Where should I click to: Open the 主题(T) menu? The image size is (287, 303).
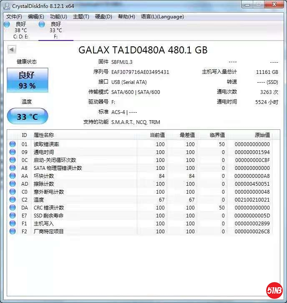[x=81, y=17]
